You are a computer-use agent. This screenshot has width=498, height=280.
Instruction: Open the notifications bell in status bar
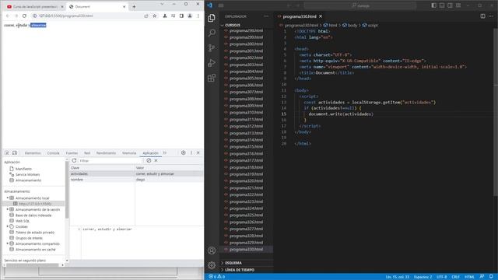(491, 277)
